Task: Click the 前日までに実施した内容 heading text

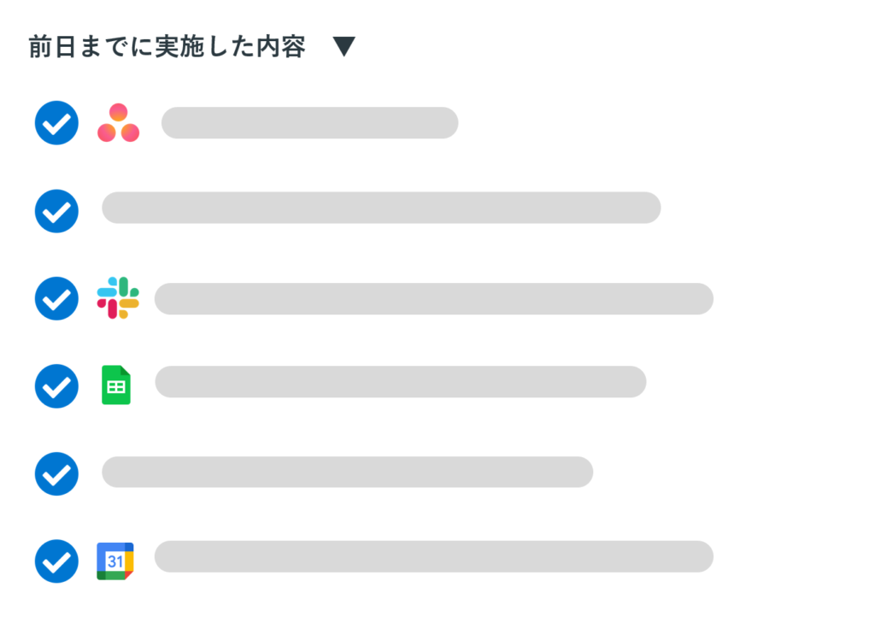Action: (167, 46)
